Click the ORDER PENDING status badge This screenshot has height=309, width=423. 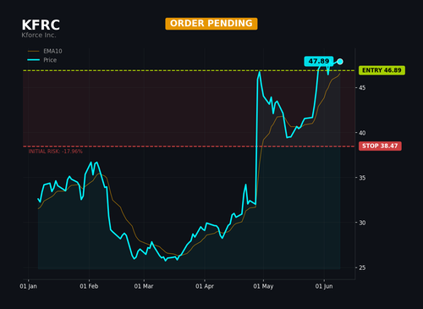[211, 24]
